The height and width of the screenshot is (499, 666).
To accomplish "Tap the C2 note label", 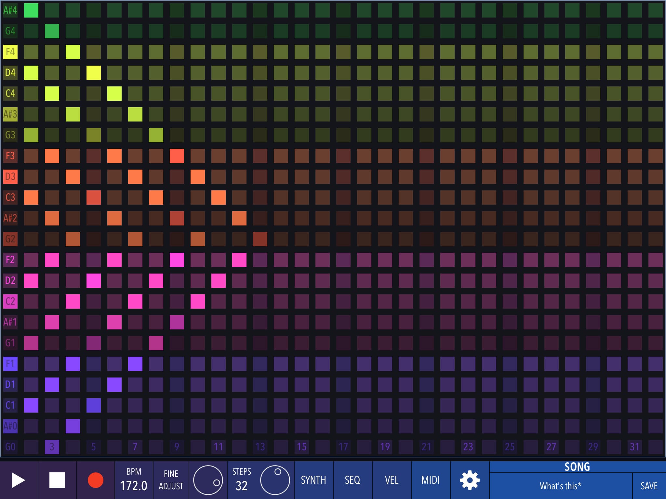I will point(10,301).
